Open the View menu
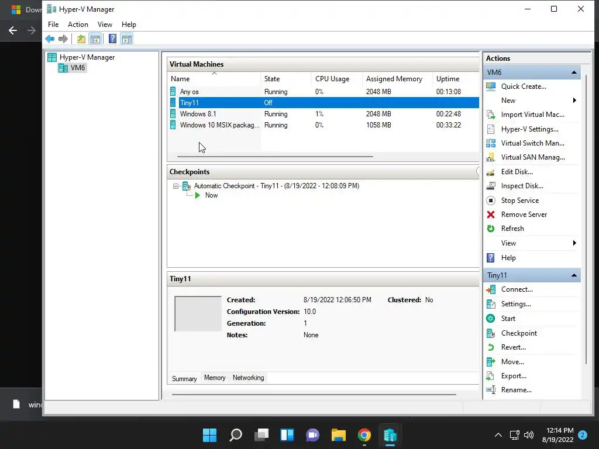This screenshot has width=599, height=449. click(x=105, y=25)
